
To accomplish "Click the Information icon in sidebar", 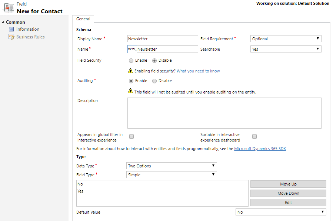I will [11, 29].
